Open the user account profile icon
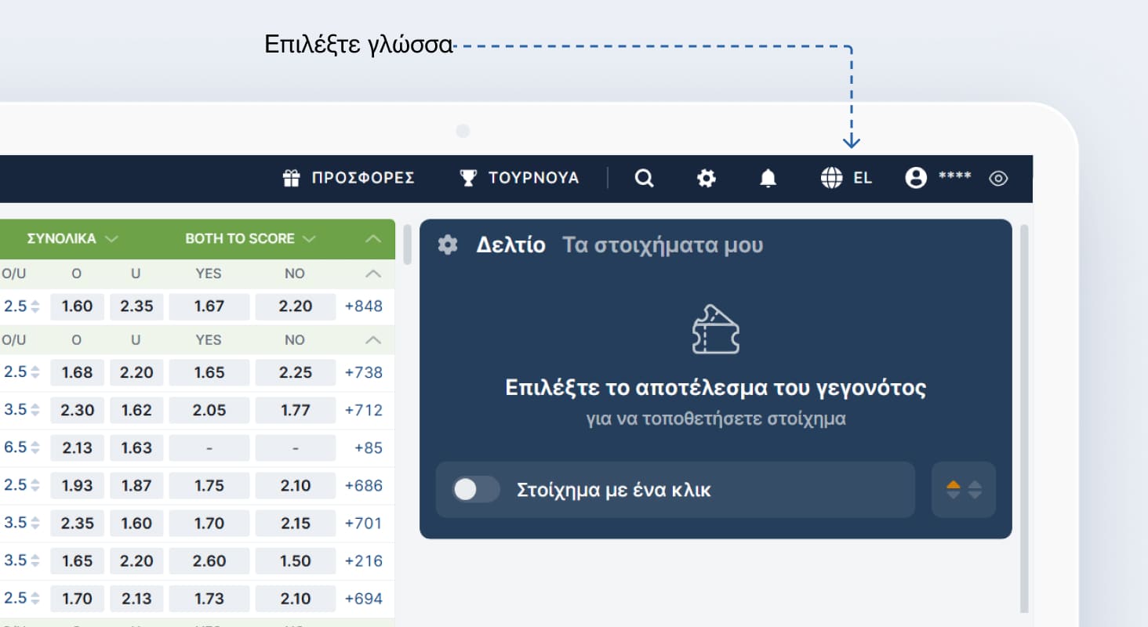This screenshot has height=627, width=1148. [x=916, y=178]
